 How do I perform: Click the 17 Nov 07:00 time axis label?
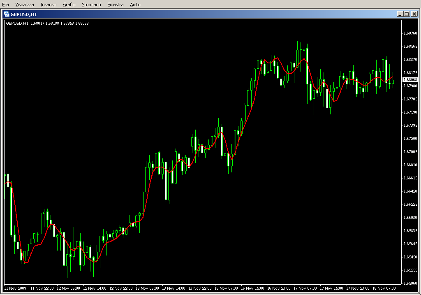tap(305, 288)
